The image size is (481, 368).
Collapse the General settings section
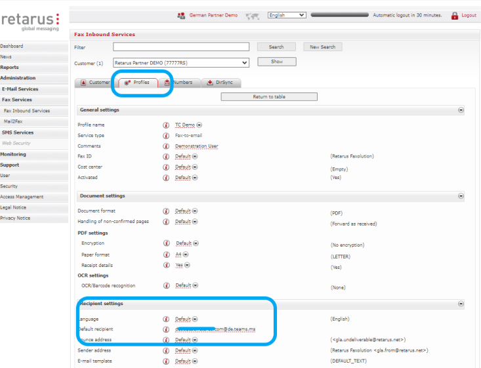461,110
